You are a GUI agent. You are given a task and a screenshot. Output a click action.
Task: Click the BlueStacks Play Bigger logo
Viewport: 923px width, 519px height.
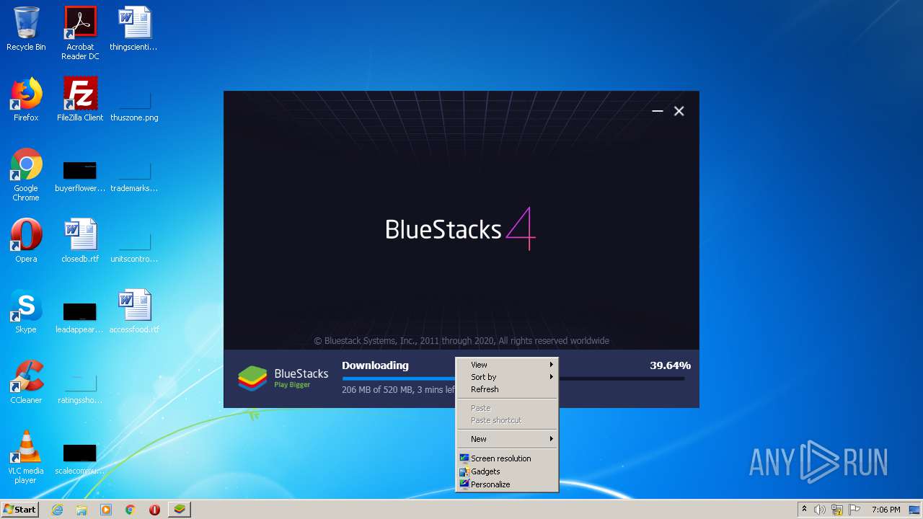click(283, 378)
